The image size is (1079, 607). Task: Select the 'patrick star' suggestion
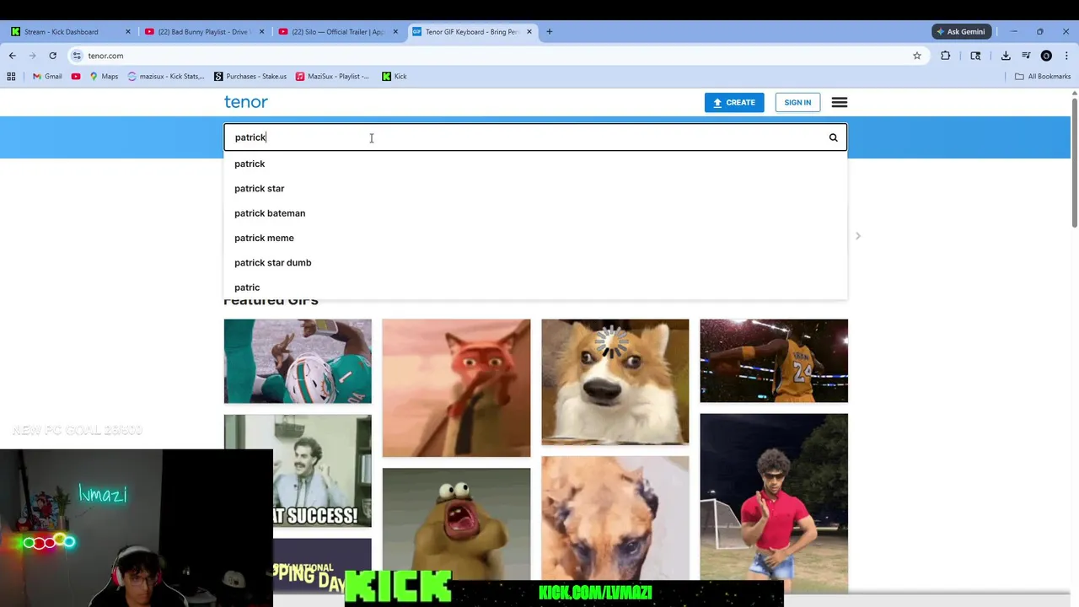(535, 188)
